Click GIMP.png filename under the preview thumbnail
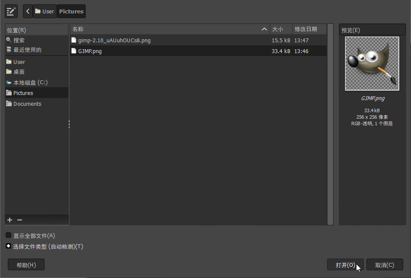Viewport: 411px width, 278px height. point(373,98)
